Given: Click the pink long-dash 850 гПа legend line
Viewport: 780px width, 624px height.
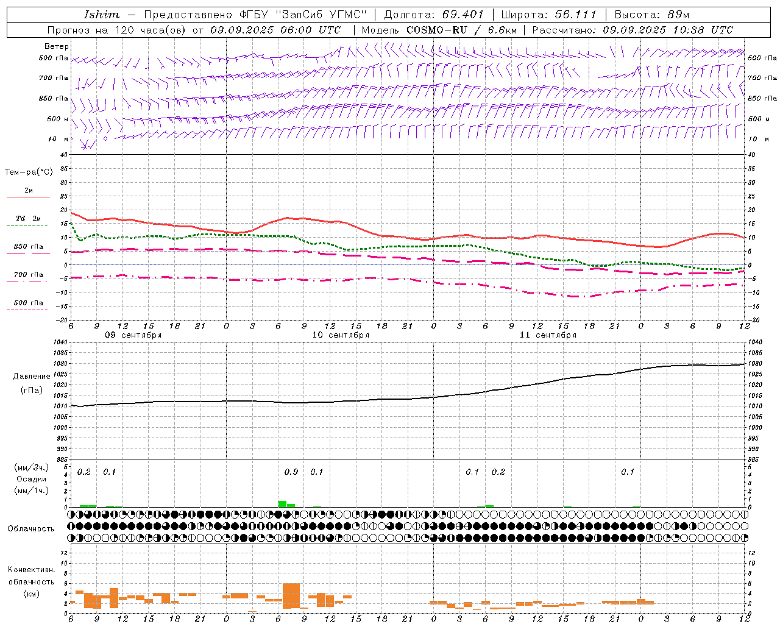Looking at the screenshot, I should pyautogui.click(x=28, y=253).
